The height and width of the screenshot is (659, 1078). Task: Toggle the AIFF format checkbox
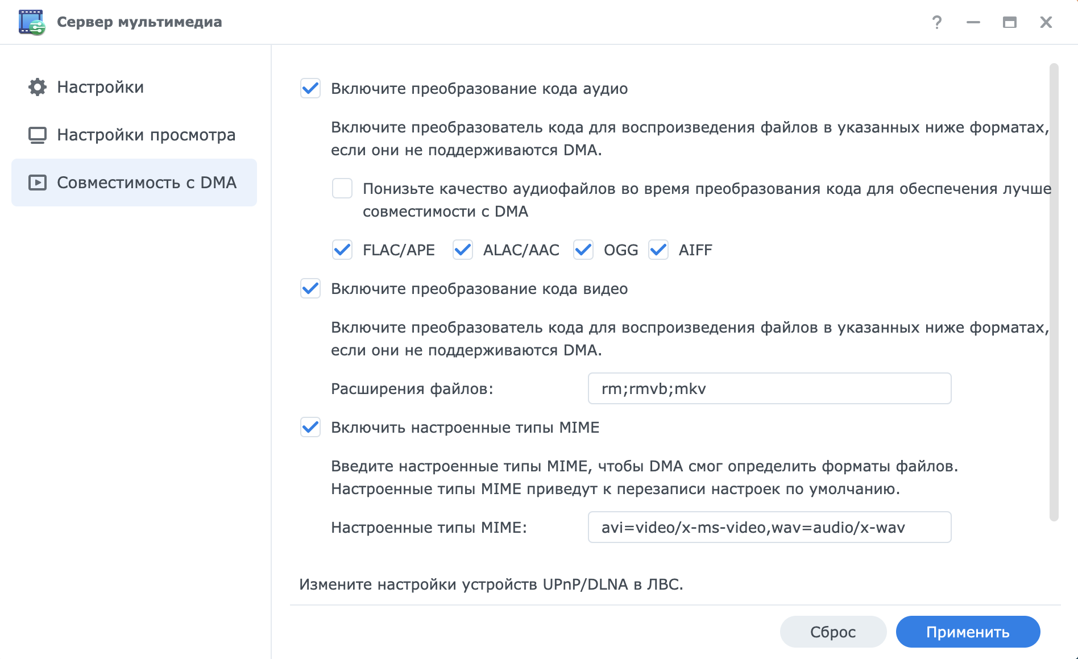pos(658,250)
